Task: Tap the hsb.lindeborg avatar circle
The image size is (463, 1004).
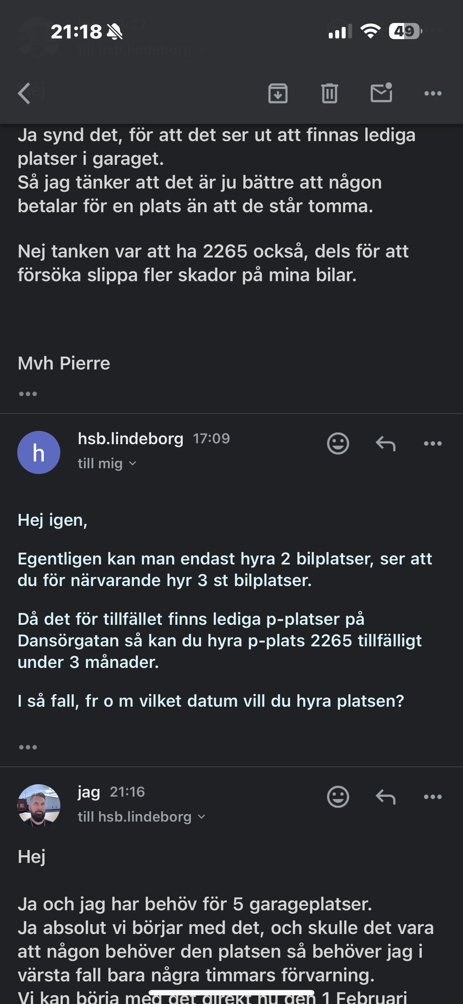Action: click(39, 452)
